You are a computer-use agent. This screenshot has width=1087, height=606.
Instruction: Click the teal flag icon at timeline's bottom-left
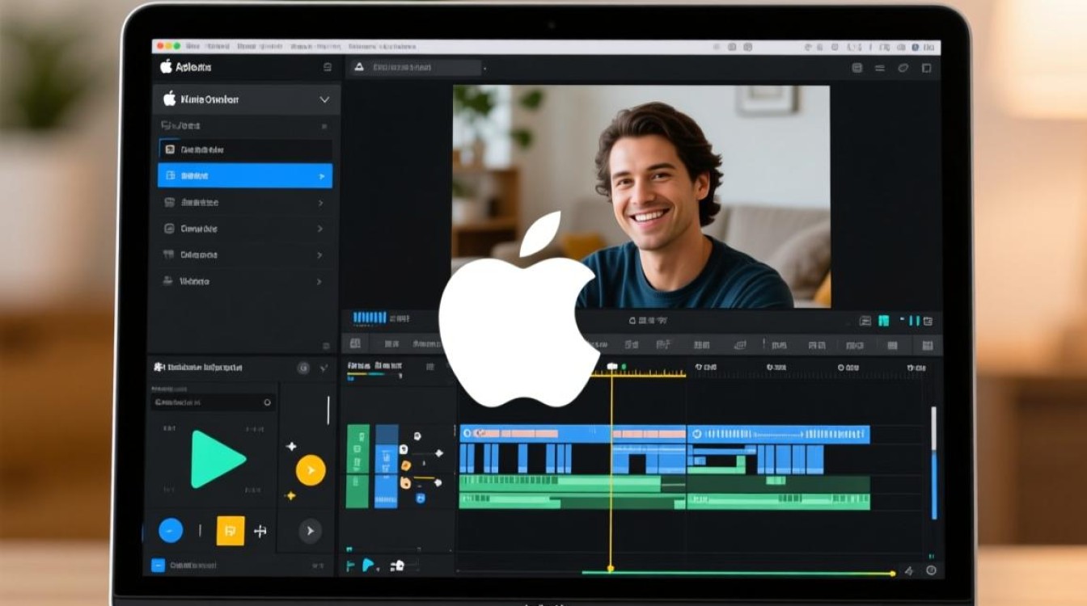point(350,566)
